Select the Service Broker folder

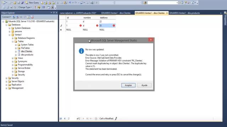[x=24, y=68]
